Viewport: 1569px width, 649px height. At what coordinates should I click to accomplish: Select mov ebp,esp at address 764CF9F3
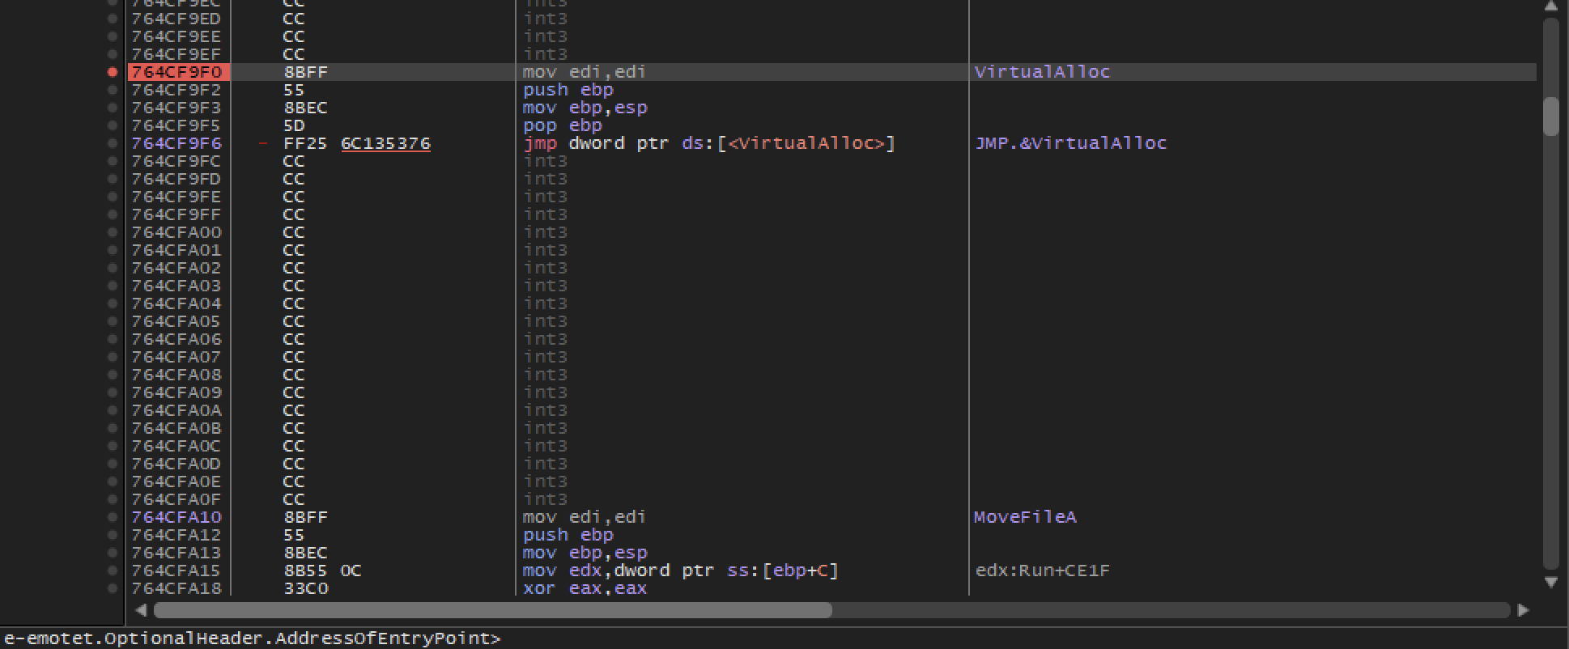click(585, 108)
